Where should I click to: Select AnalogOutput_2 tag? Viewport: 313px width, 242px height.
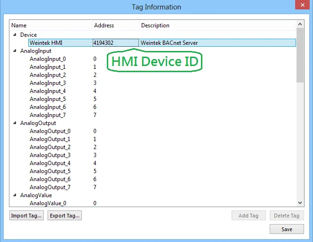click(50, 147)
